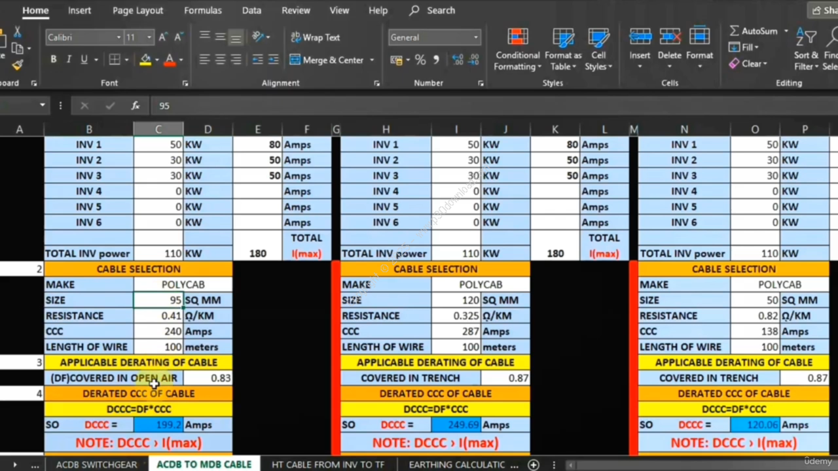Apply Comma Style formatting

point(437,60)
